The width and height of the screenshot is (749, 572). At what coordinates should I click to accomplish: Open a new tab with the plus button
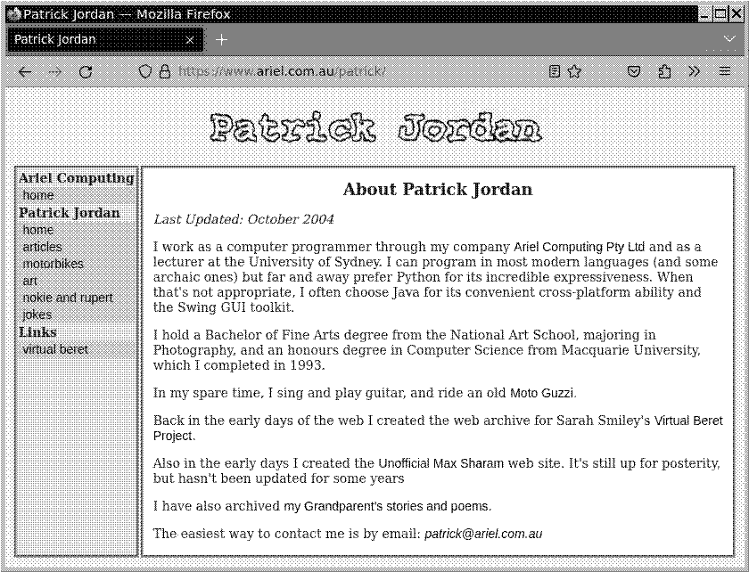[221, 39]
